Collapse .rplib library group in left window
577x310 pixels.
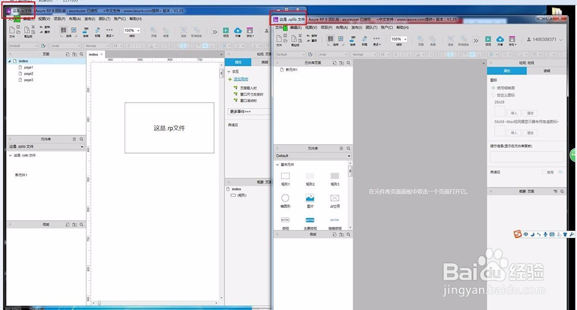[x=10, y=155]
